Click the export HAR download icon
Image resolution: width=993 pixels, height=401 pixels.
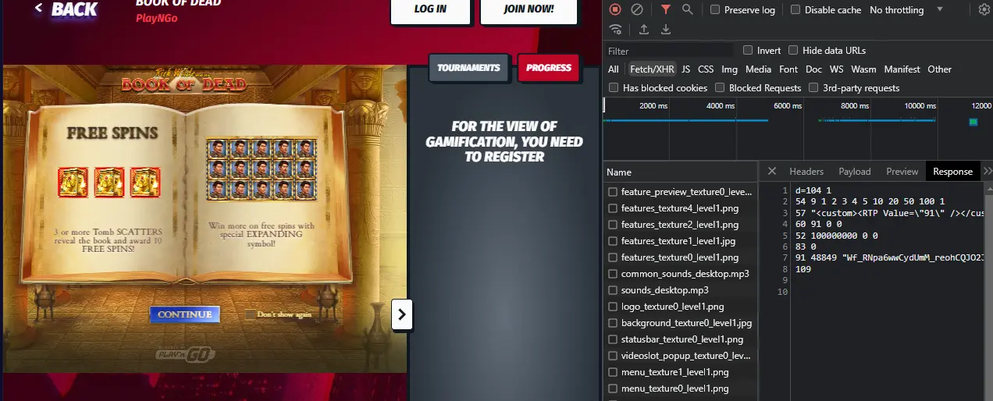click(x=666, y=30)
